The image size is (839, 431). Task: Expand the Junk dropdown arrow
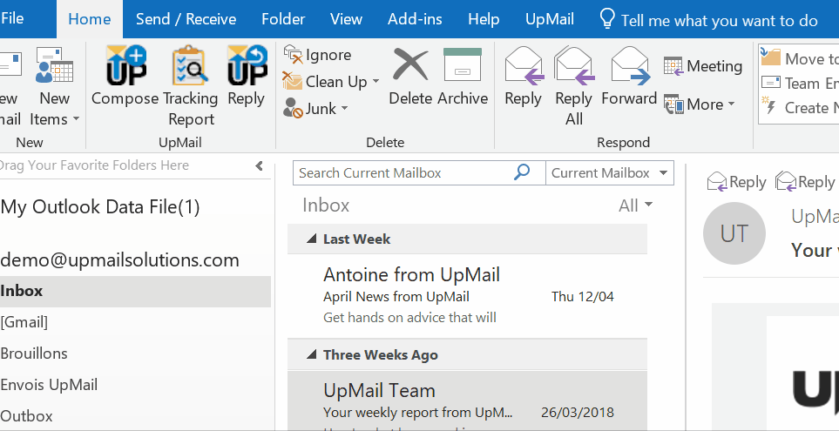[x=344, y=109]
